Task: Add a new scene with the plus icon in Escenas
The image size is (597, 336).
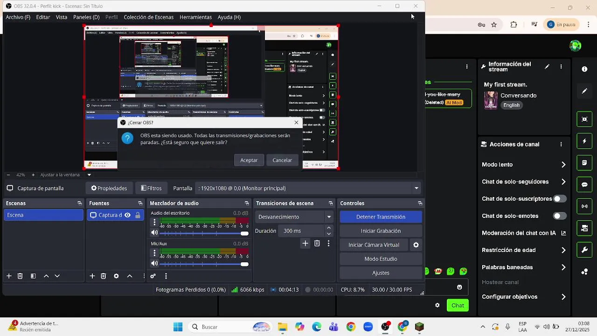Action: pyautogui.click(x=9, y=276)
